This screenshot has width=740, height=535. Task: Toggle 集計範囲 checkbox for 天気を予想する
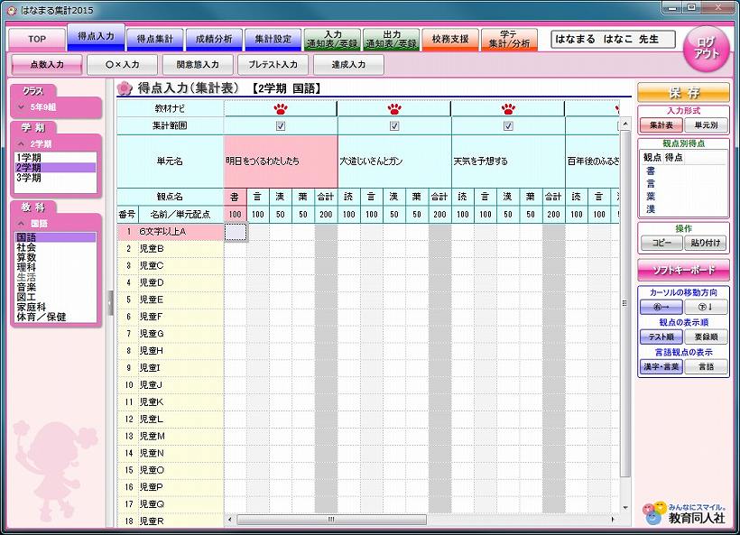point(508,126)
